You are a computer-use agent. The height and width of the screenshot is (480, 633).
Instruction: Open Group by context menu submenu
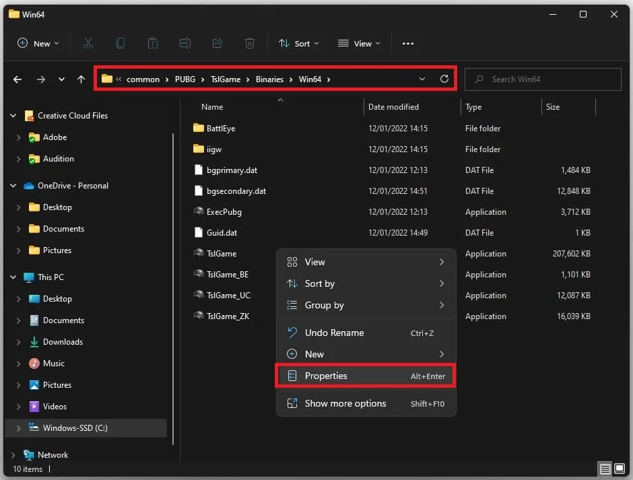(x=366, y=305)
